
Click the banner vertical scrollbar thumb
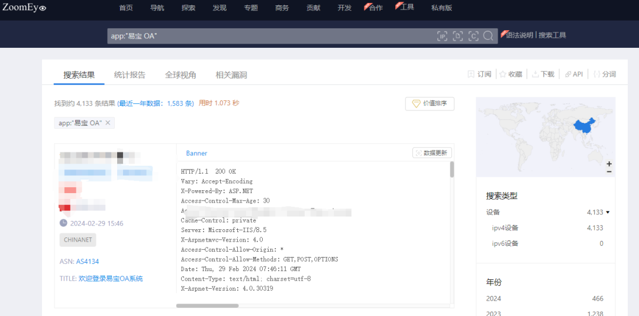[x=452, y=170]
